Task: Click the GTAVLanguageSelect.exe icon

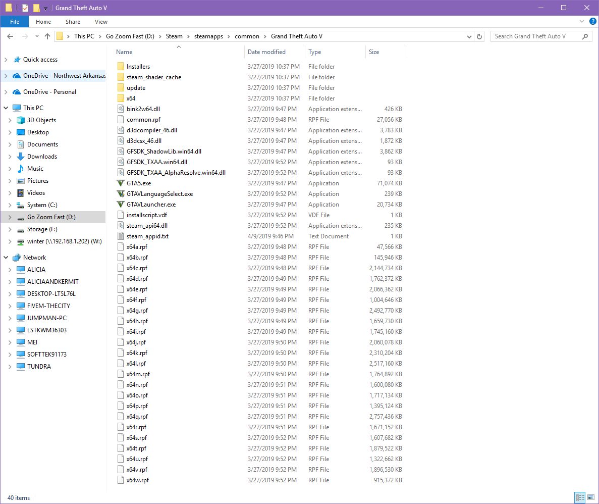Action: (120, 194)
